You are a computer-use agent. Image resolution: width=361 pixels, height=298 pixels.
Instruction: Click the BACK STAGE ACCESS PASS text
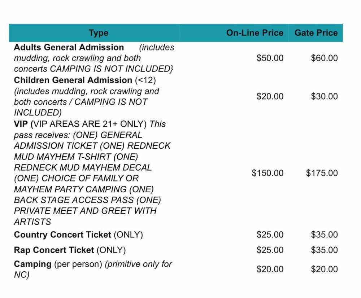[74, 200]
